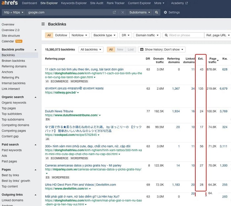Collapse the Backlink profile section

tap(36, 50)
